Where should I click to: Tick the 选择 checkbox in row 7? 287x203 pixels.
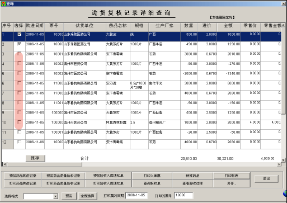[x=20, y=93]
